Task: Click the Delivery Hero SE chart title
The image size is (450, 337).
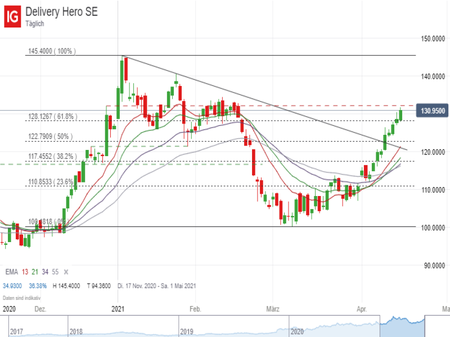Action: click(x=62, y=12)
